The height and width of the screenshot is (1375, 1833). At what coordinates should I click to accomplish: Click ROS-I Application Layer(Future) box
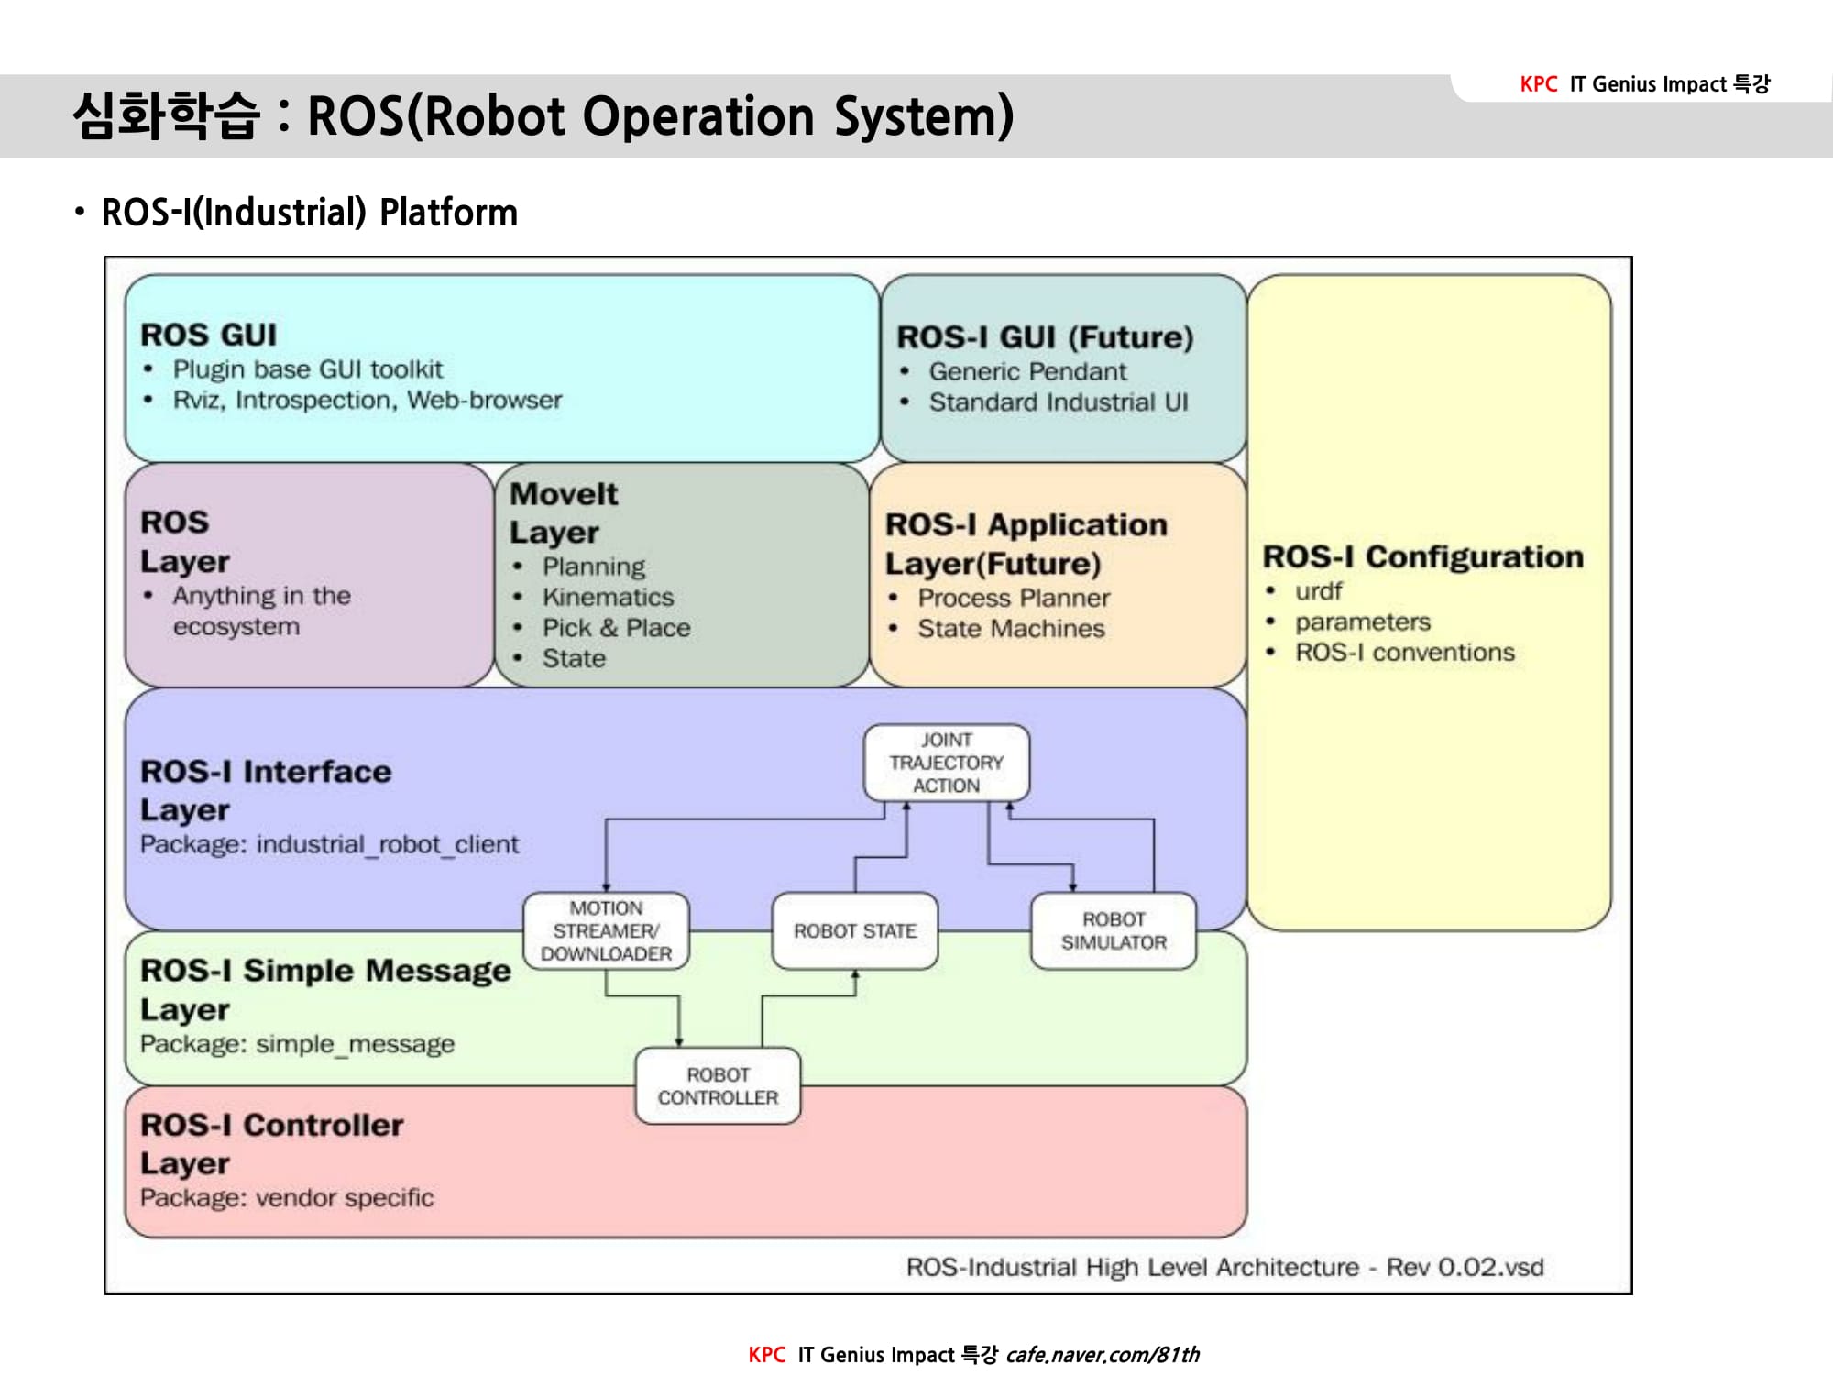click(x=1058, y=575)
